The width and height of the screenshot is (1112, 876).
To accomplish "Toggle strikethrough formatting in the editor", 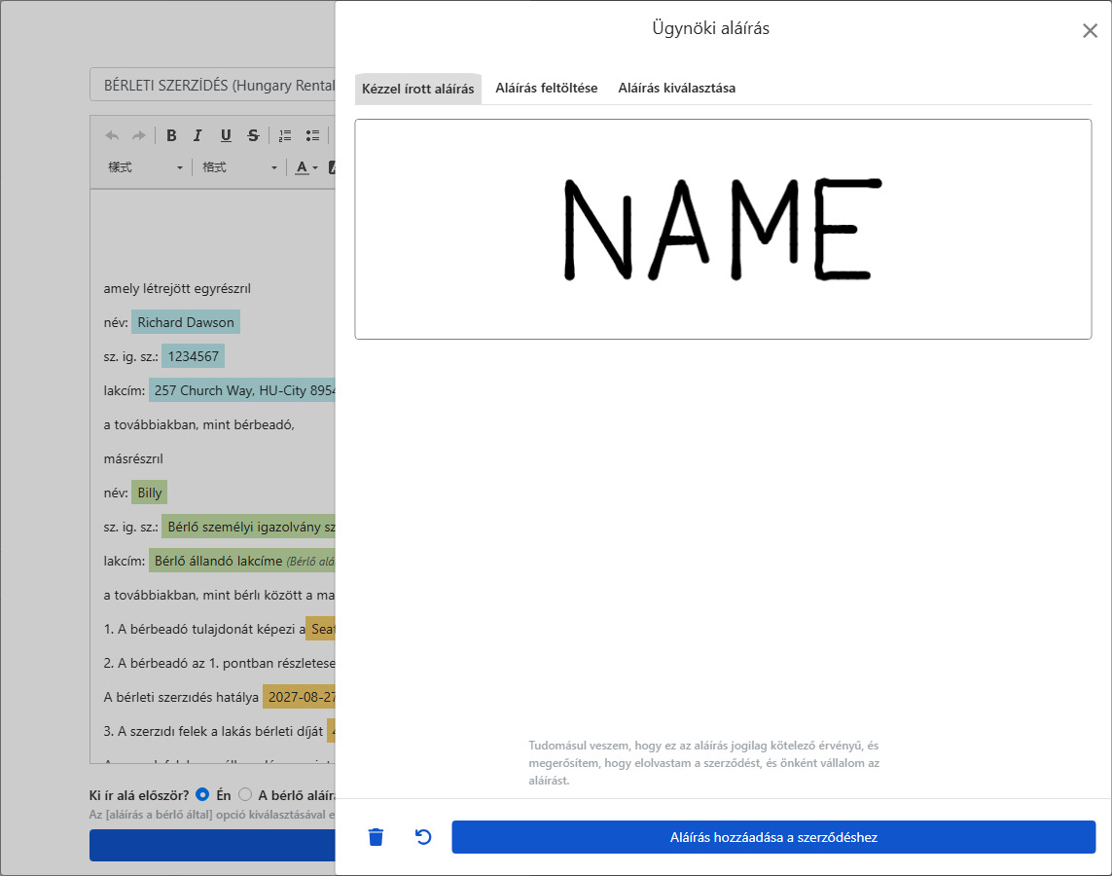I will pyautogui.click(x=253, y=135).
